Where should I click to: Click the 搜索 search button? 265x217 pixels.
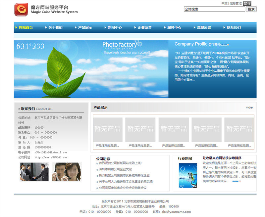[251, 9]
